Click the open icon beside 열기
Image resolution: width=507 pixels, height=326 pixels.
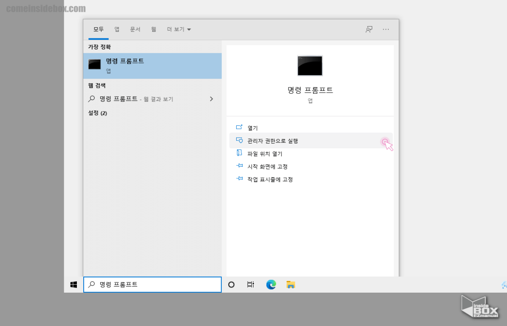pyautogui.click(x=239, y=127)
